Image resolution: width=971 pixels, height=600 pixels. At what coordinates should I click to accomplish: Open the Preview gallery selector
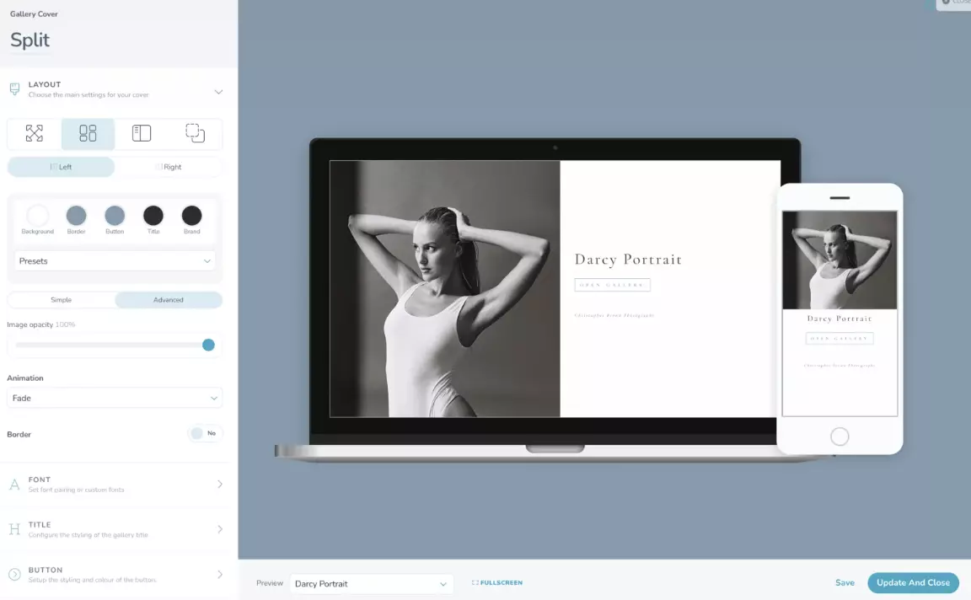[371, 582]
